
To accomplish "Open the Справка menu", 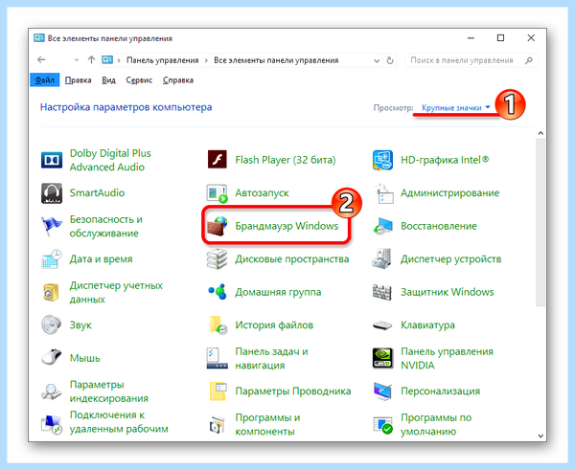I will click(x=178, y=79).
